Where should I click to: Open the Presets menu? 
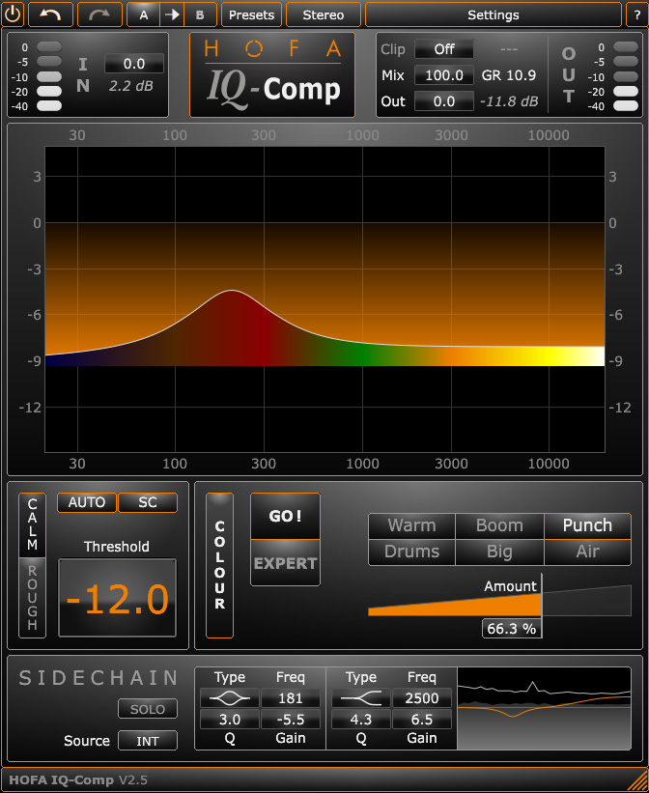tap(251, 14)
